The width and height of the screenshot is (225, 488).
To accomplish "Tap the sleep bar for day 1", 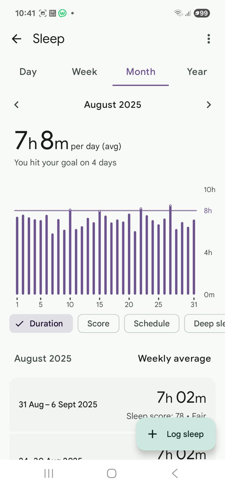I will (17, 255).
